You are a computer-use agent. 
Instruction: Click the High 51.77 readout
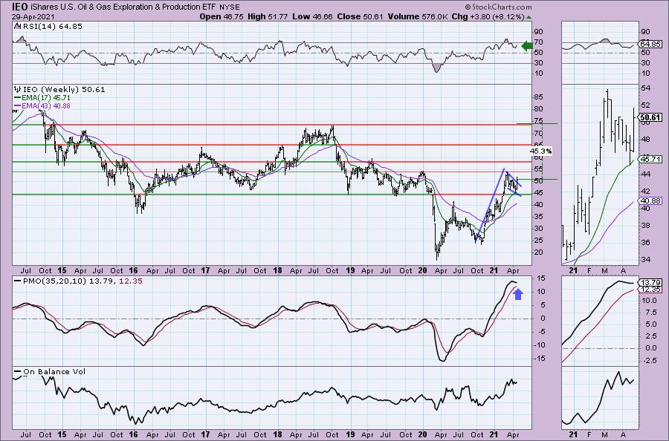pyautogui.click(x=268, y=16)
